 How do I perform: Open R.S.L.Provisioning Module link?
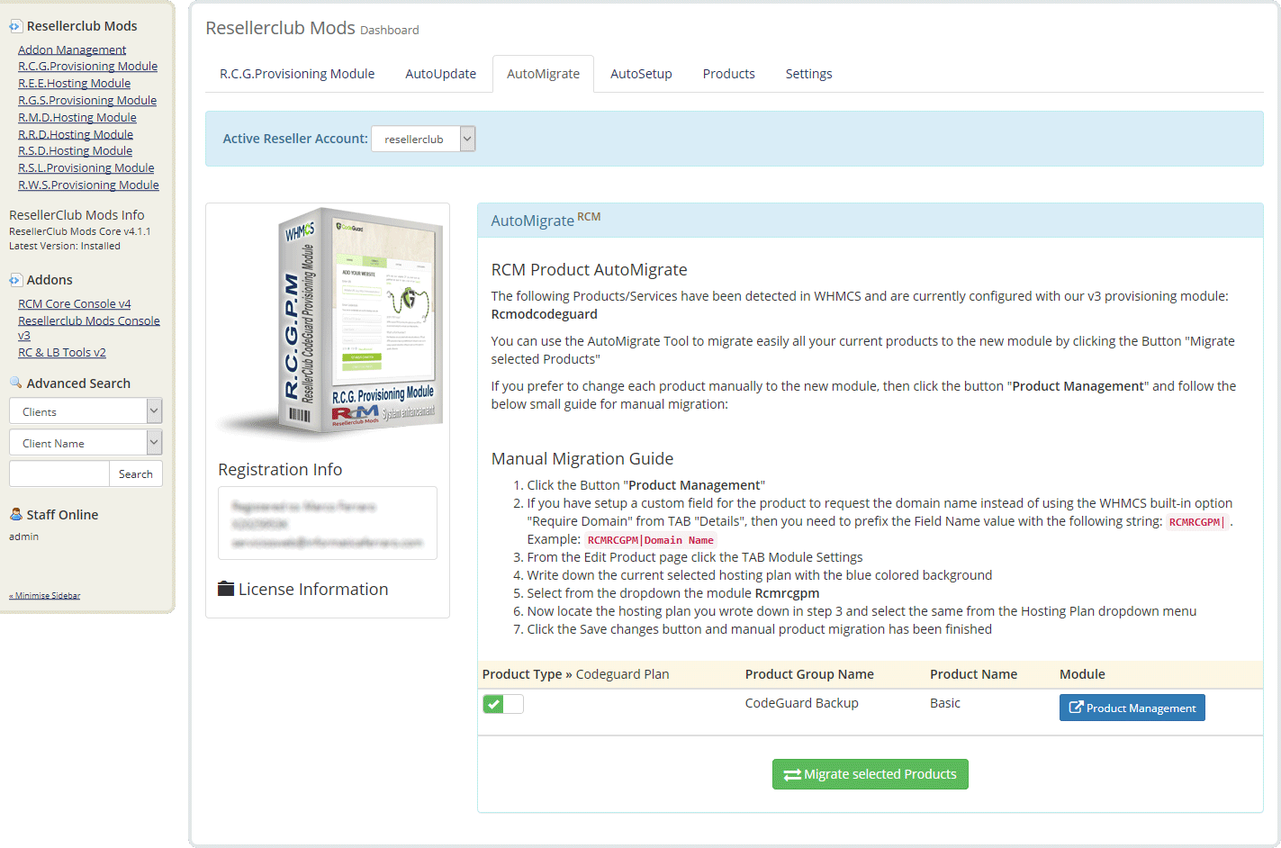click(86, 168)
